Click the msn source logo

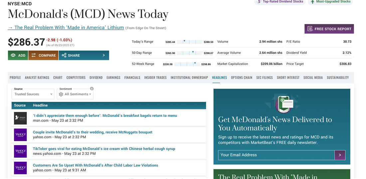20,118
